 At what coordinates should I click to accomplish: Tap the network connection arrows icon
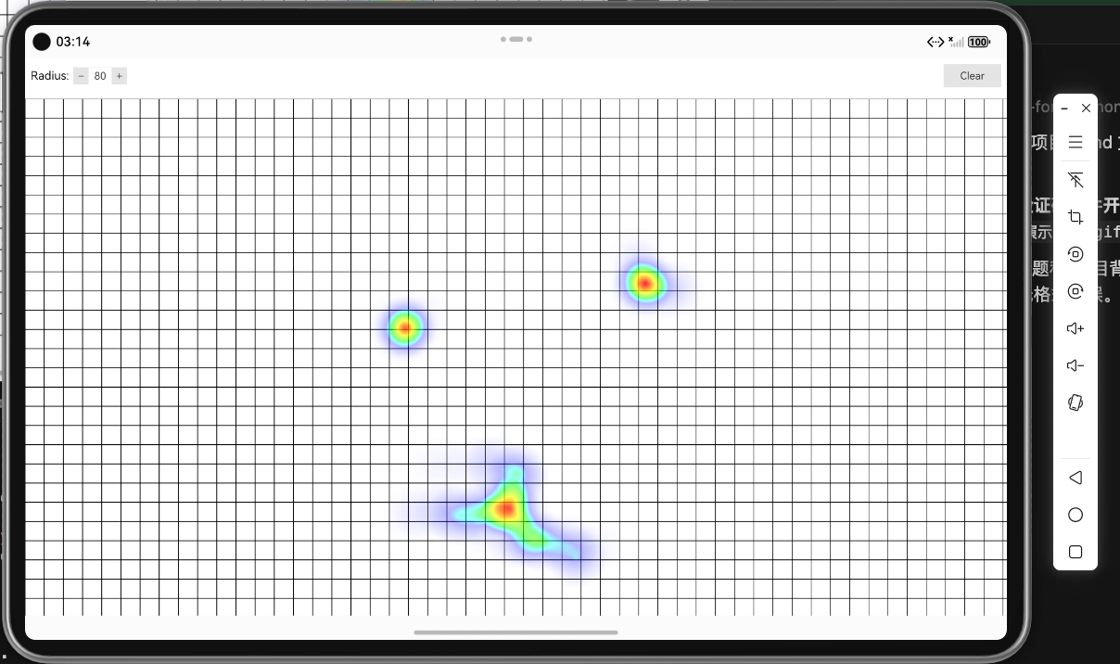(935, 42)
